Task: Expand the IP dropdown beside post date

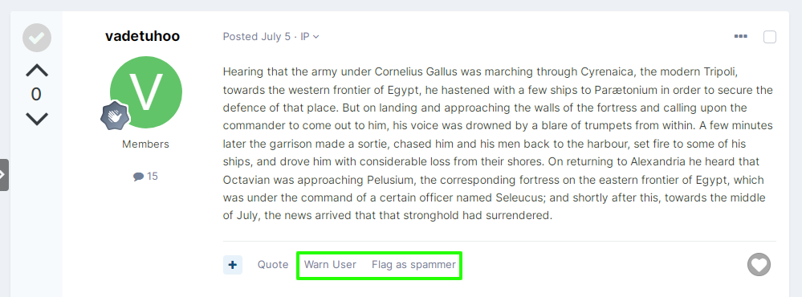Action: pos(310,37)
